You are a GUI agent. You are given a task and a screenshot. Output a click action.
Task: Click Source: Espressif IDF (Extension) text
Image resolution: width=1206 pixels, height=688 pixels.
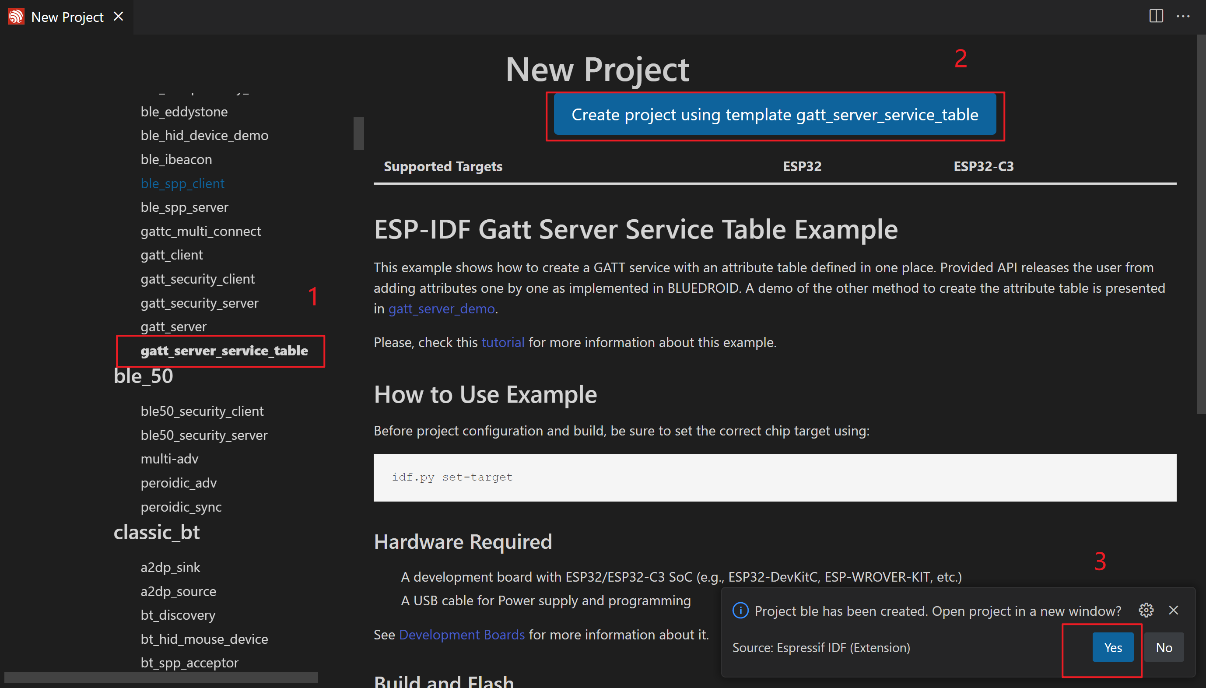[x=821, y=648]
